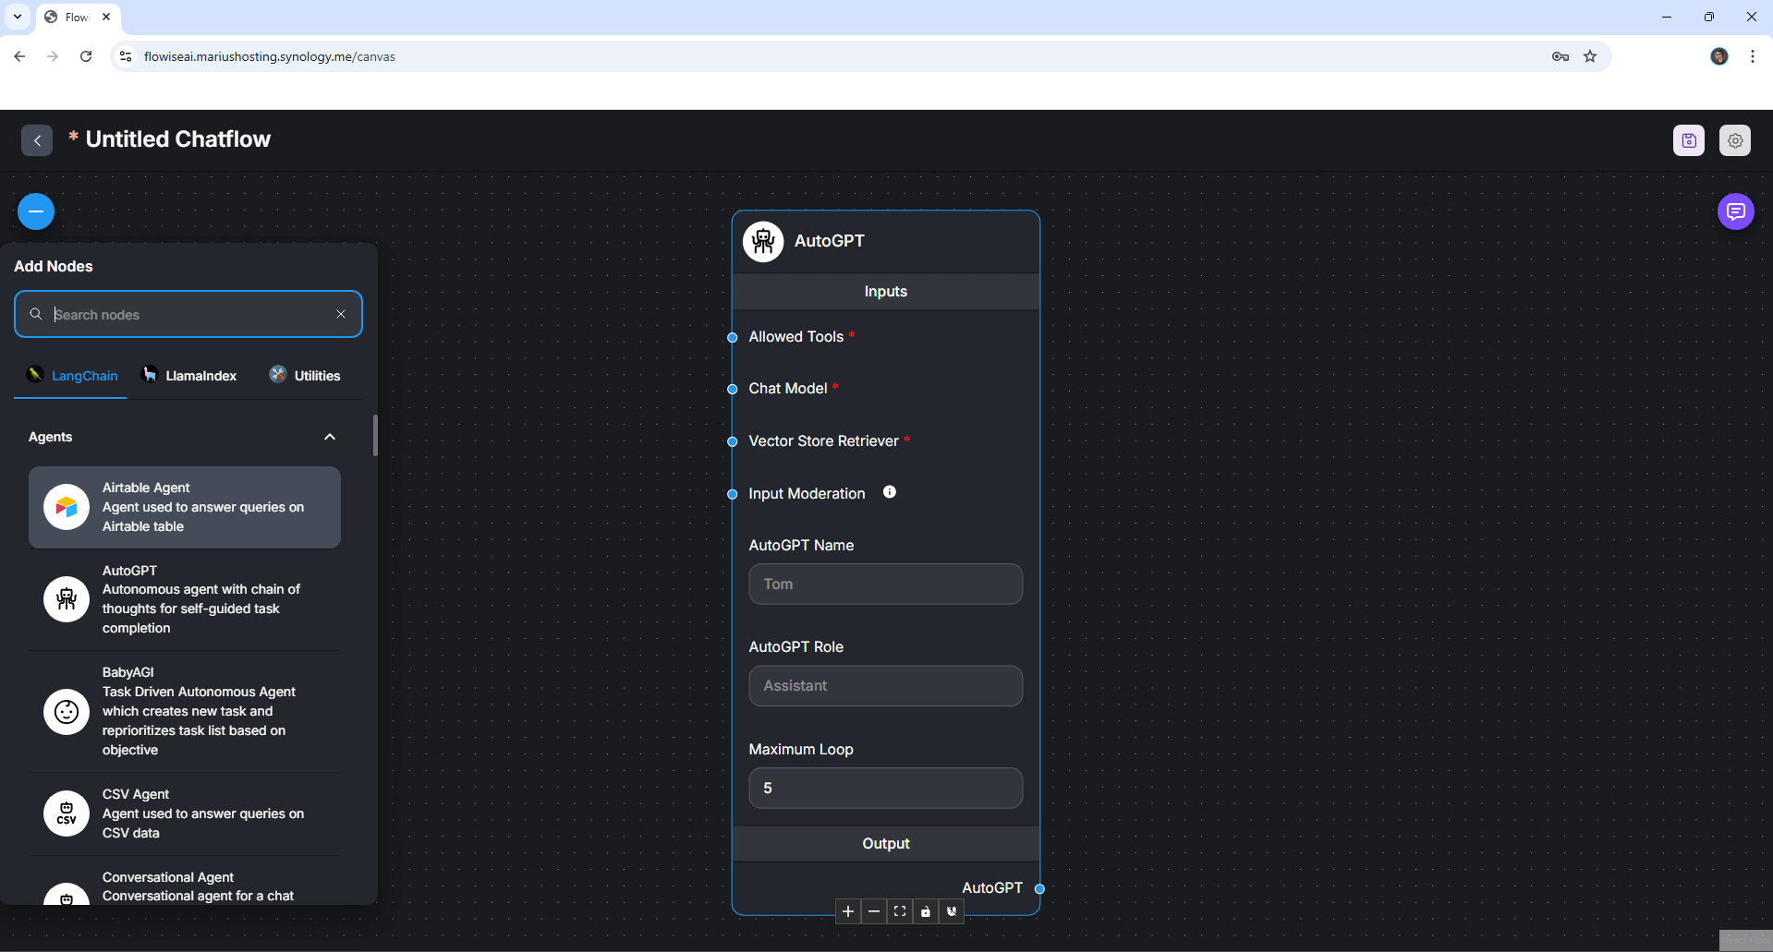
Task: Click the BabyAGI node description text
Action: 199,721
